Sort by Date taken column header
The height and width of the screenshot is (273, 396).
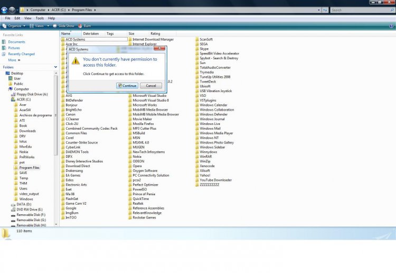click(x=93, y=33)
